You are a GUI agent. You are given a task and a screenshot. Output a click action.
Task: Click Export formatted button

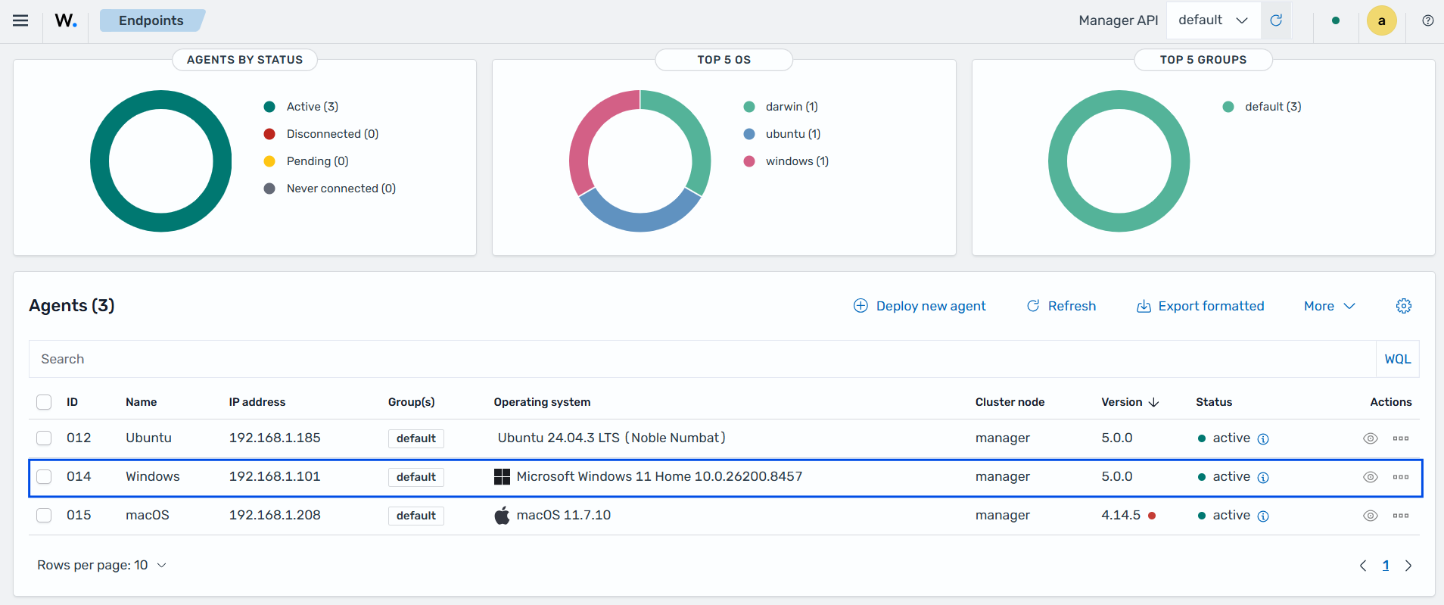point(1200,306)
